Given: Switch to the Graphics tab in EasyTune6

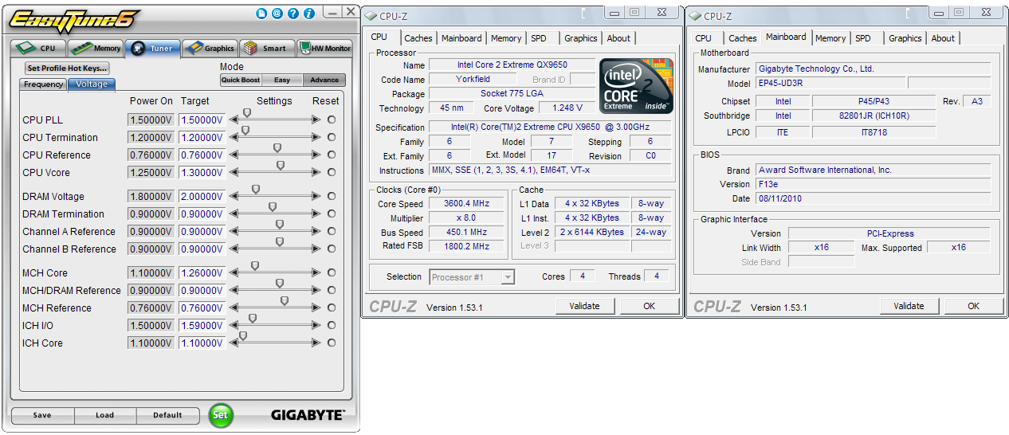Looking at the screenshot, I should (x=210, y=48).
